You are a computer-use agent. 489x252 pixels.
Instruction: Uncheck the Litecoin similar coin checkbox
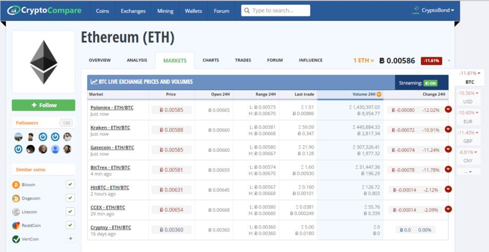70,212
